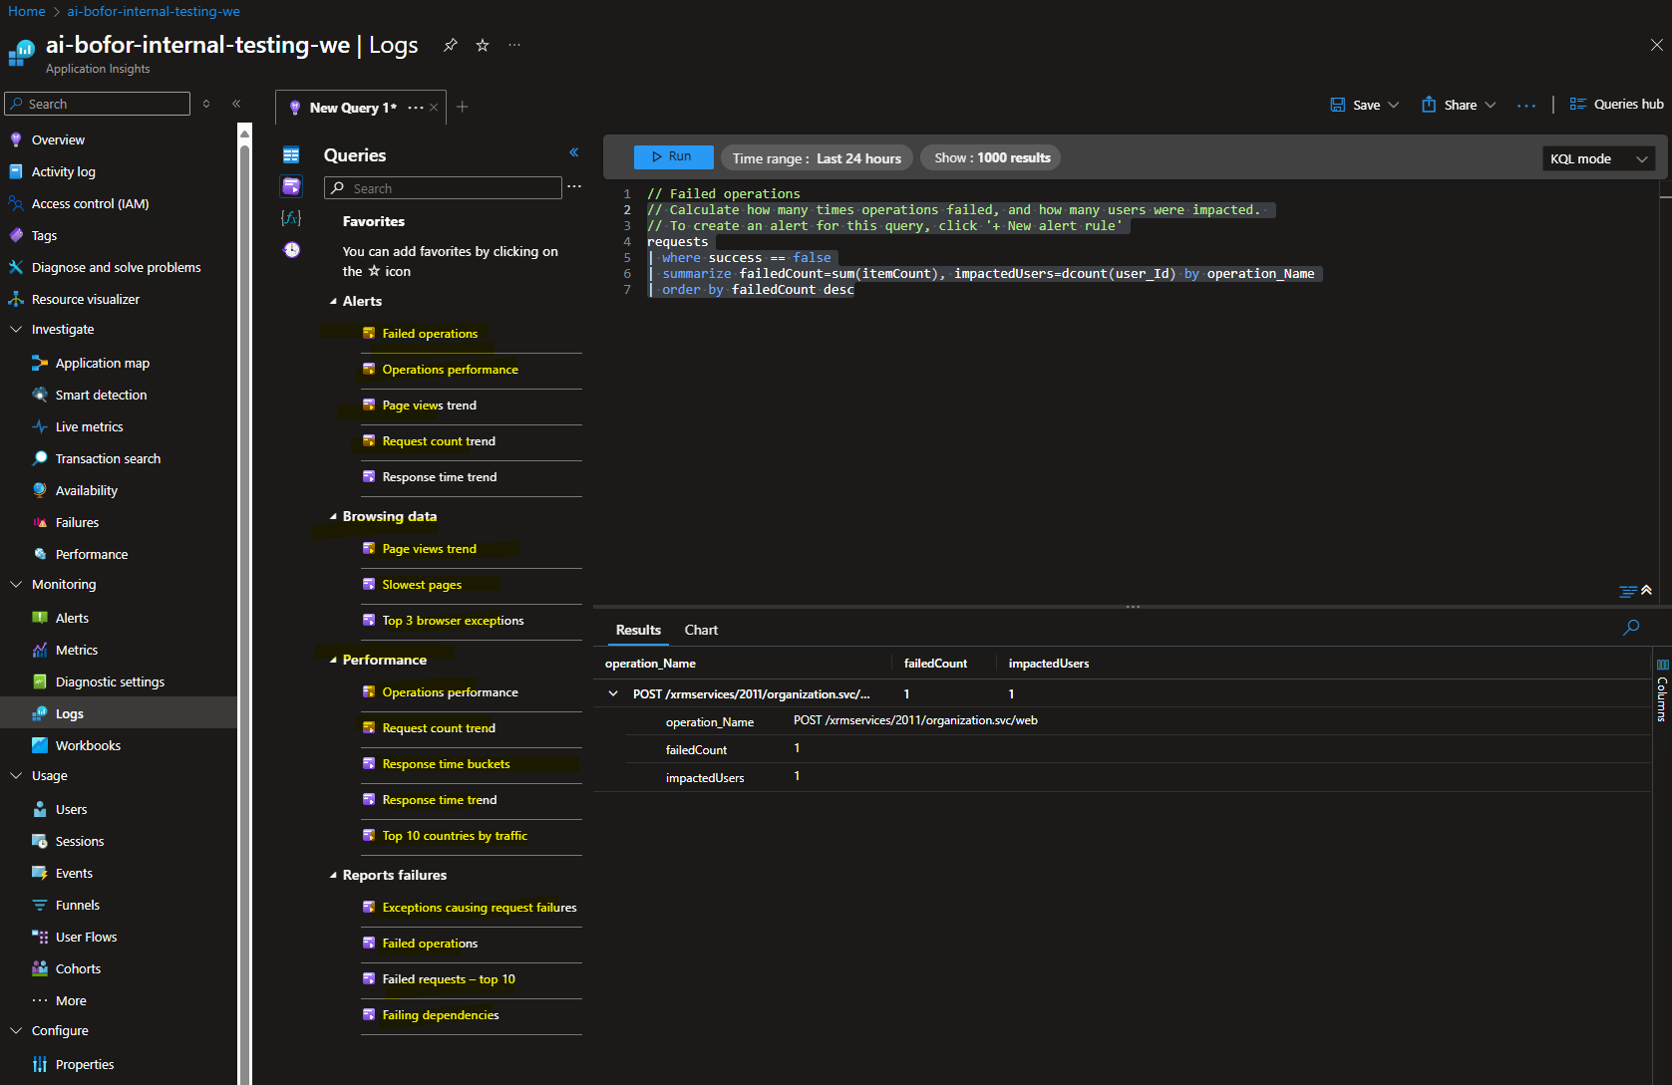Open the Tables panel icon
This screenshot has width=1672, height=1085.
point(291,154)
